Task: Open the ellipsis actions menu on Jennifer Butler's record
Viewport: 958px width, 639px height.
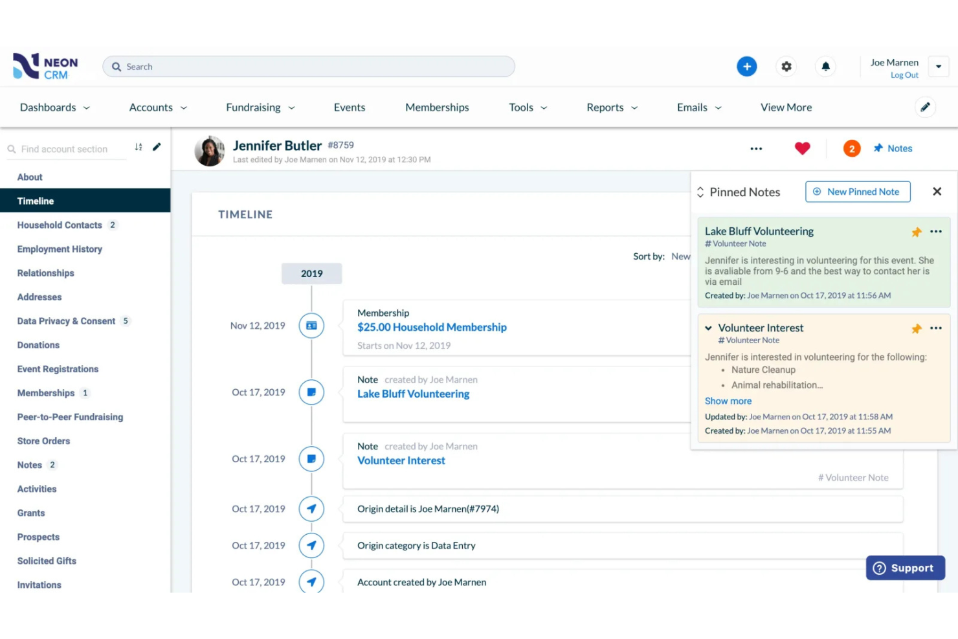Action: pos(756,148)
